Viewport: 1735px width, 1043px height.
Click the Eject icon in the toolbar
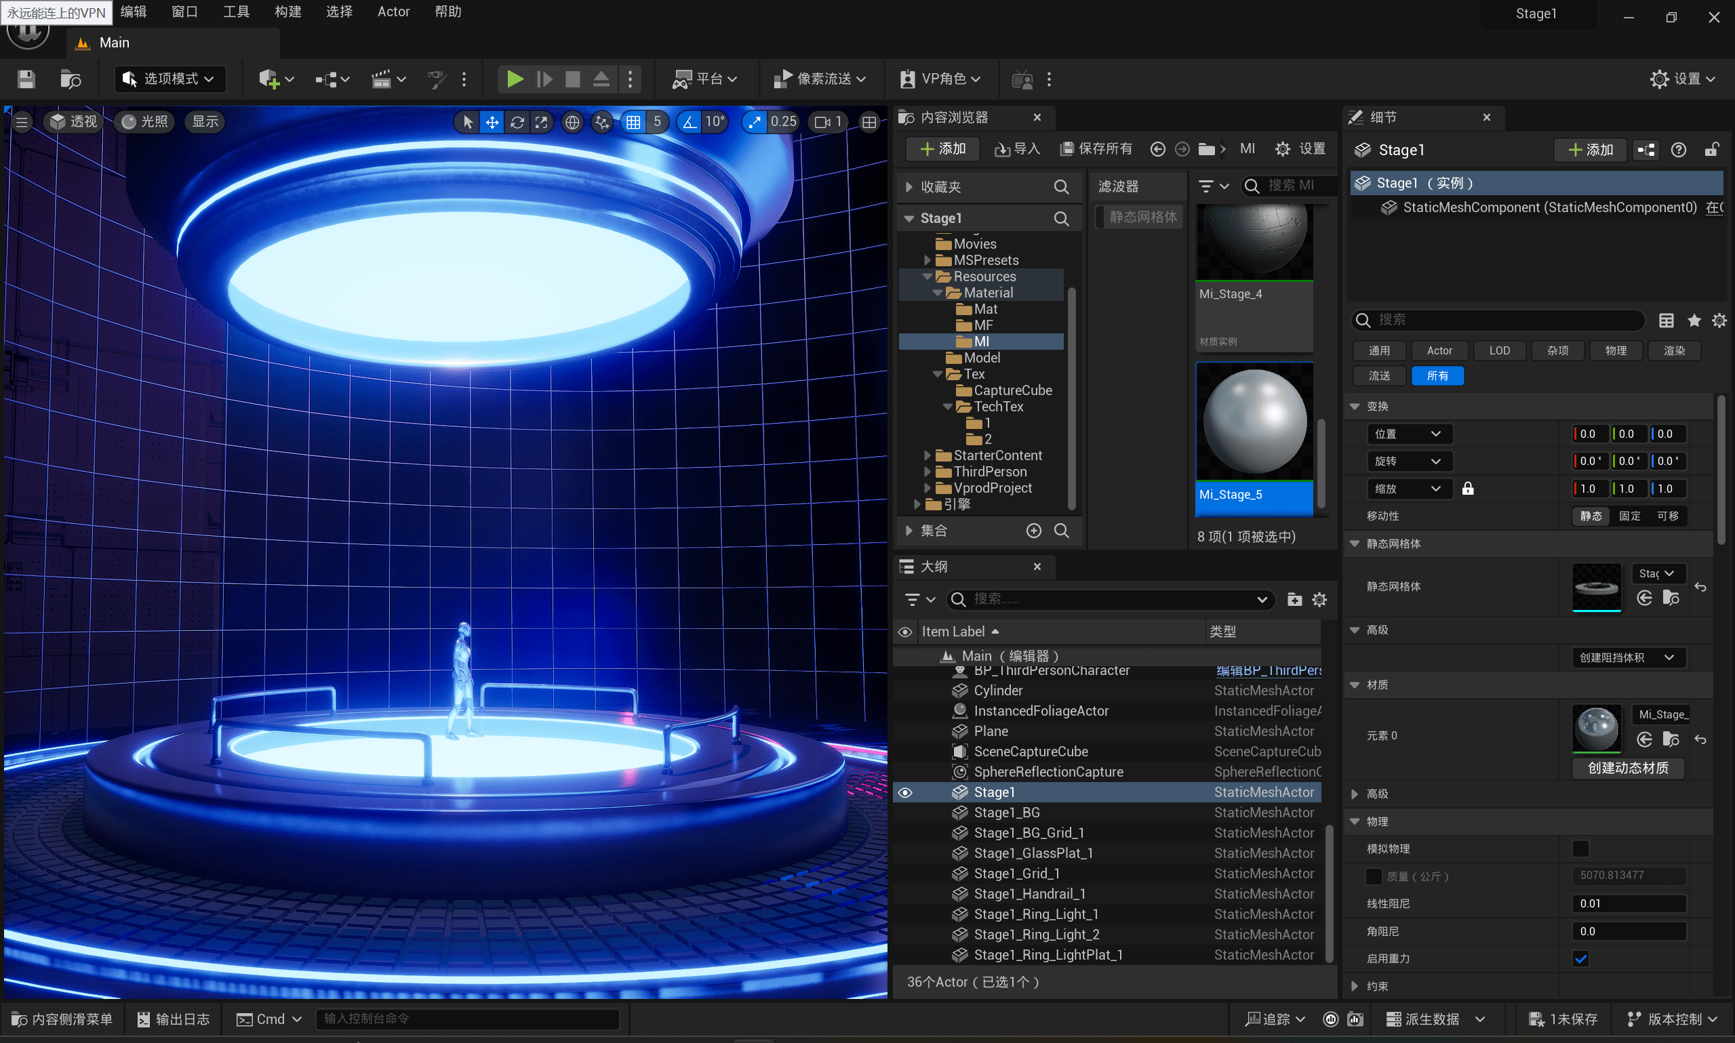[x=601, y=79]
